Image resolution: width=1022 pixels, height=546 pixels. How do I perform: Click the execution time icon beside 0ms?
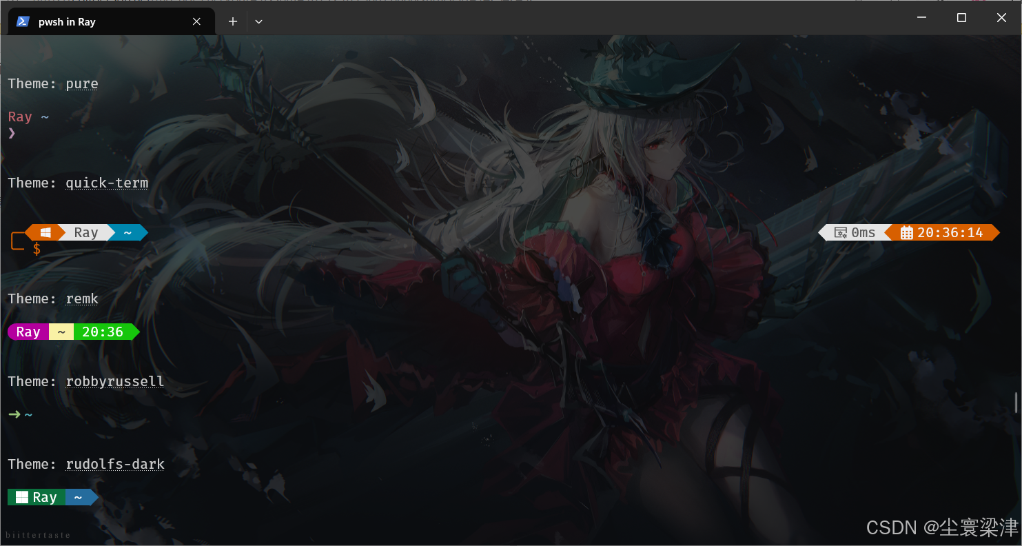click(x=841, y=233)
